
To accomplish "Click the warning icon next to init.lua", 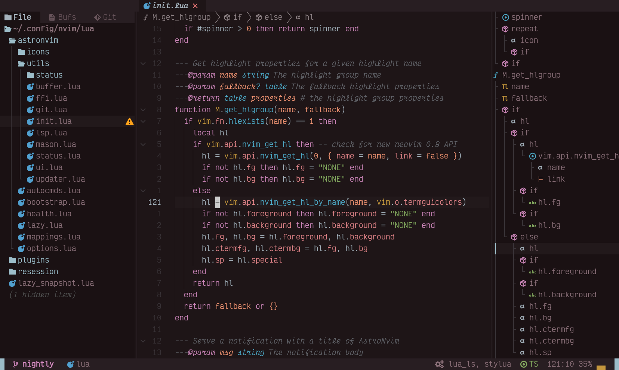I will 129,122.
